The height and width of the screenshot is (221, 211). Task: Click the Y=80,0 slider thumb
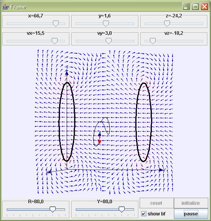(121, 209)
